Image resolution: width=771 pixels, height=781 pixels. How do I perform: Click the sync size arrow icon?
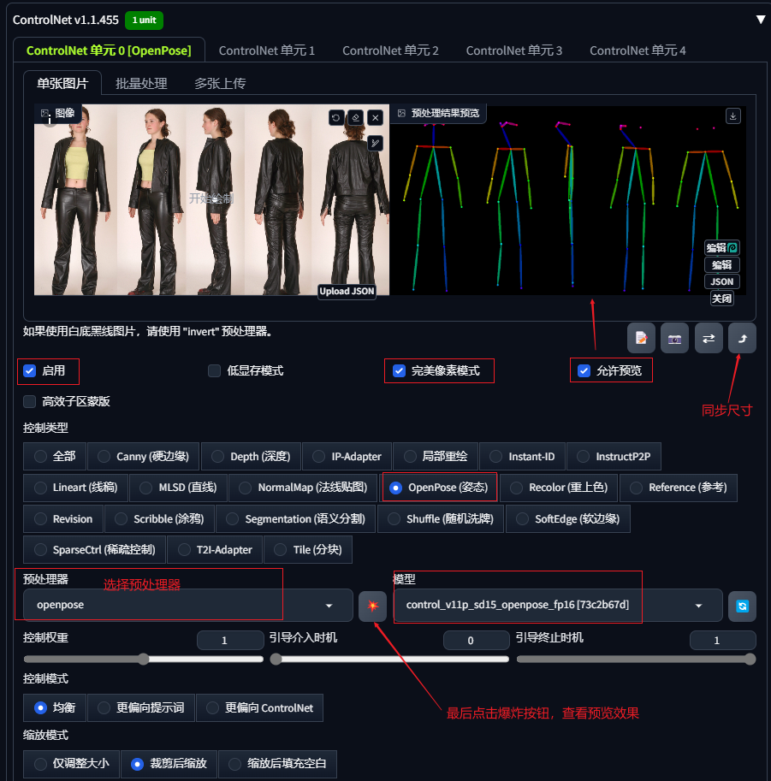point(742,338)
